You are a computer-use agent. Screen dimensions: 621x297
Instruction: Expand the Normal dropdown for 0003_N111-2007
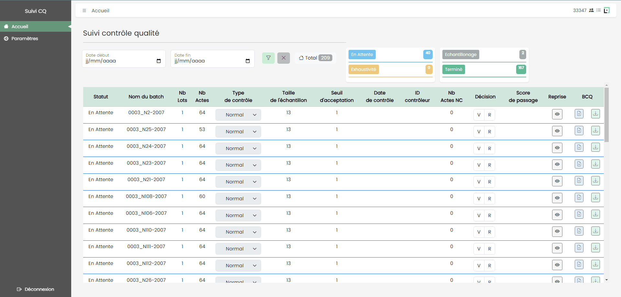click(x=238, y=248)
